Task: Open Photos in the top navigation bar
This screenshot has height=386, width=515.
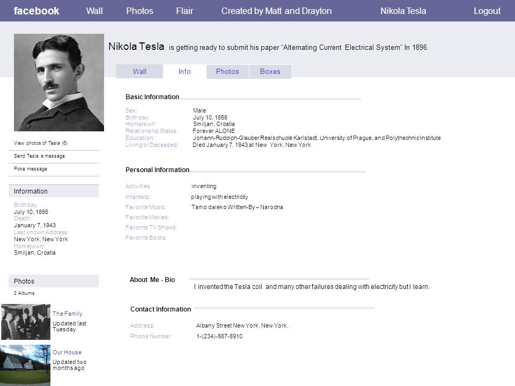Action: point(139,11)
